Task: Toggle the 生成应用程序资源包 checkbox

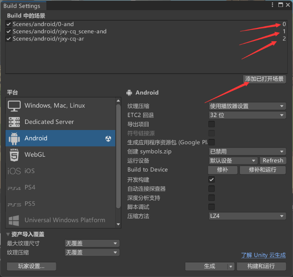Action: 212,142
